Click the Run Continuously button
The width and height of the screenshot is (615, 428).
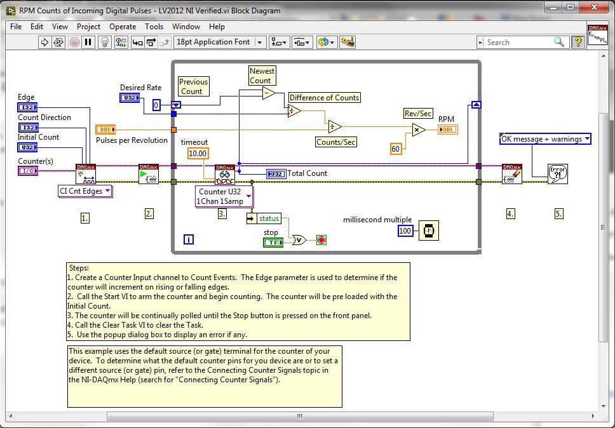59,43
